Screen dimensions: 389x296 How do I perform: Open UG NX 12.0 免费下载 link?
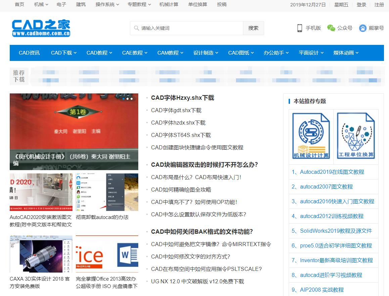(198, 281)
